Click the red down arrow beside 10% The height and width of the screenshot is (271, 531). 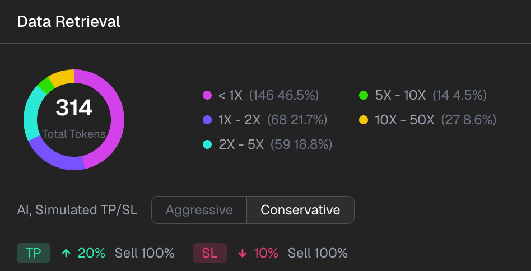point(242,253)
